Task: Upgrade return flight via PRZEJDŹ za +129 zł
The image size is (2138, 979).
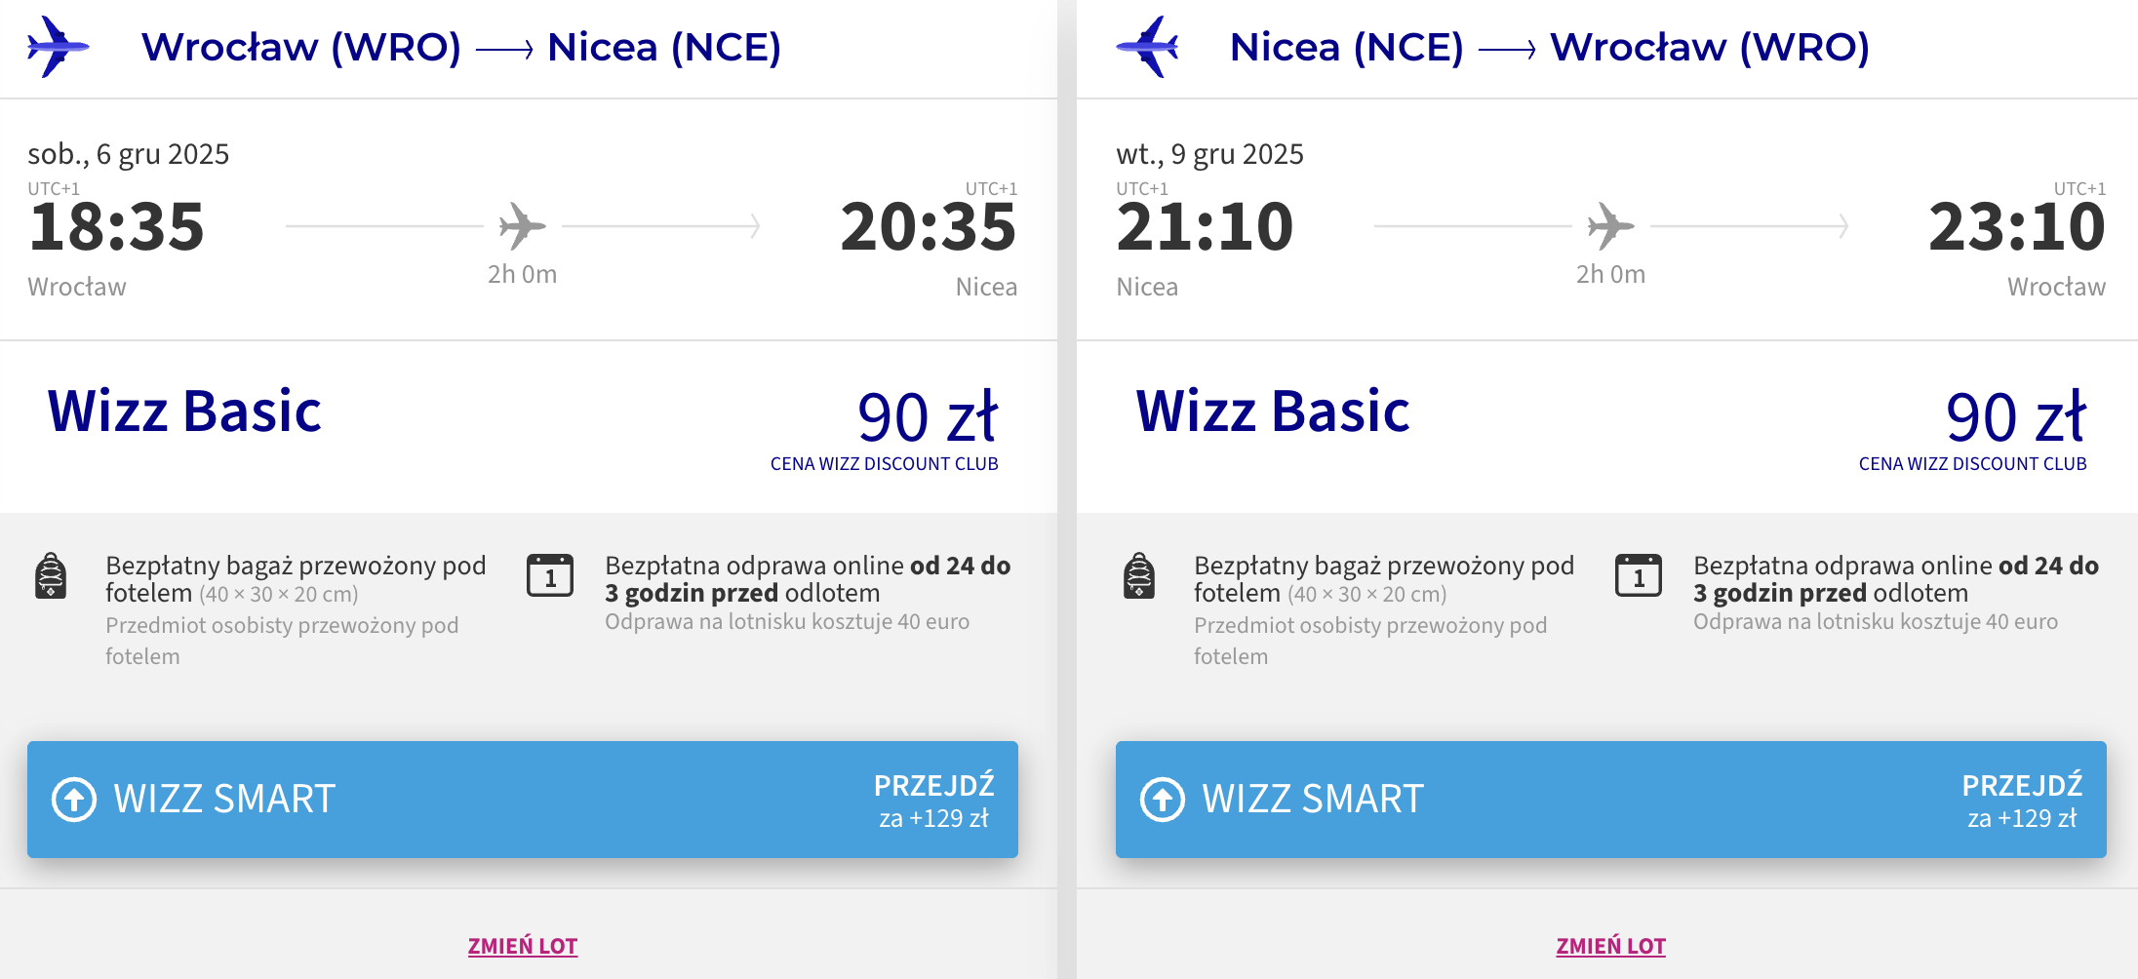Action: (2023, 801)
